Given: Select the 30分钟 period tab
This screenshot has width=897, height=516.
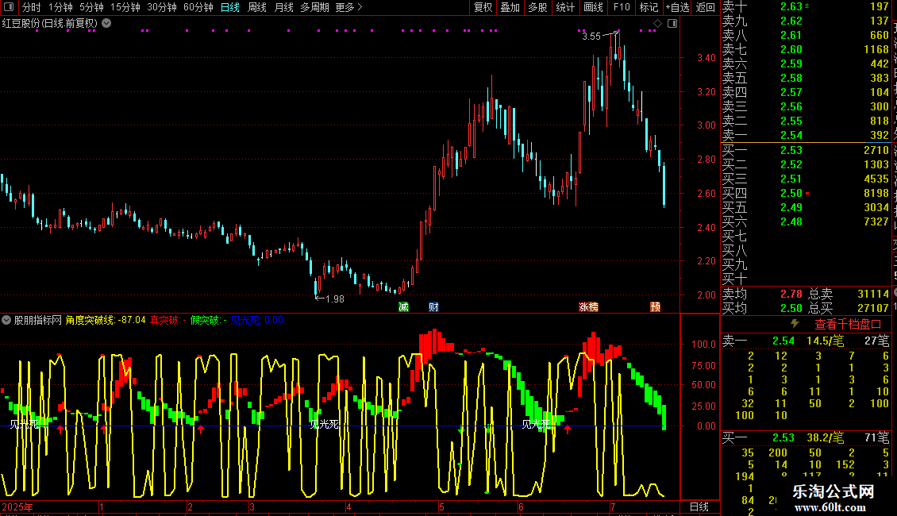Looking at the screenshot, I should coord(162,7).
